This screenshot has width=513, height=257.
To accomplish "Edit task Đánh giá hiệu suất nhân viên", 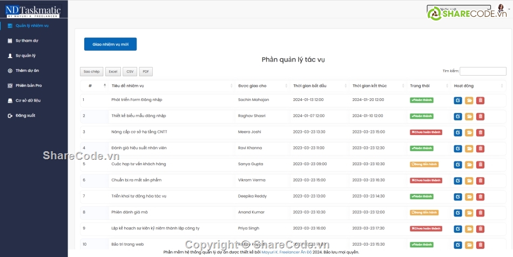I will point(458,148).
